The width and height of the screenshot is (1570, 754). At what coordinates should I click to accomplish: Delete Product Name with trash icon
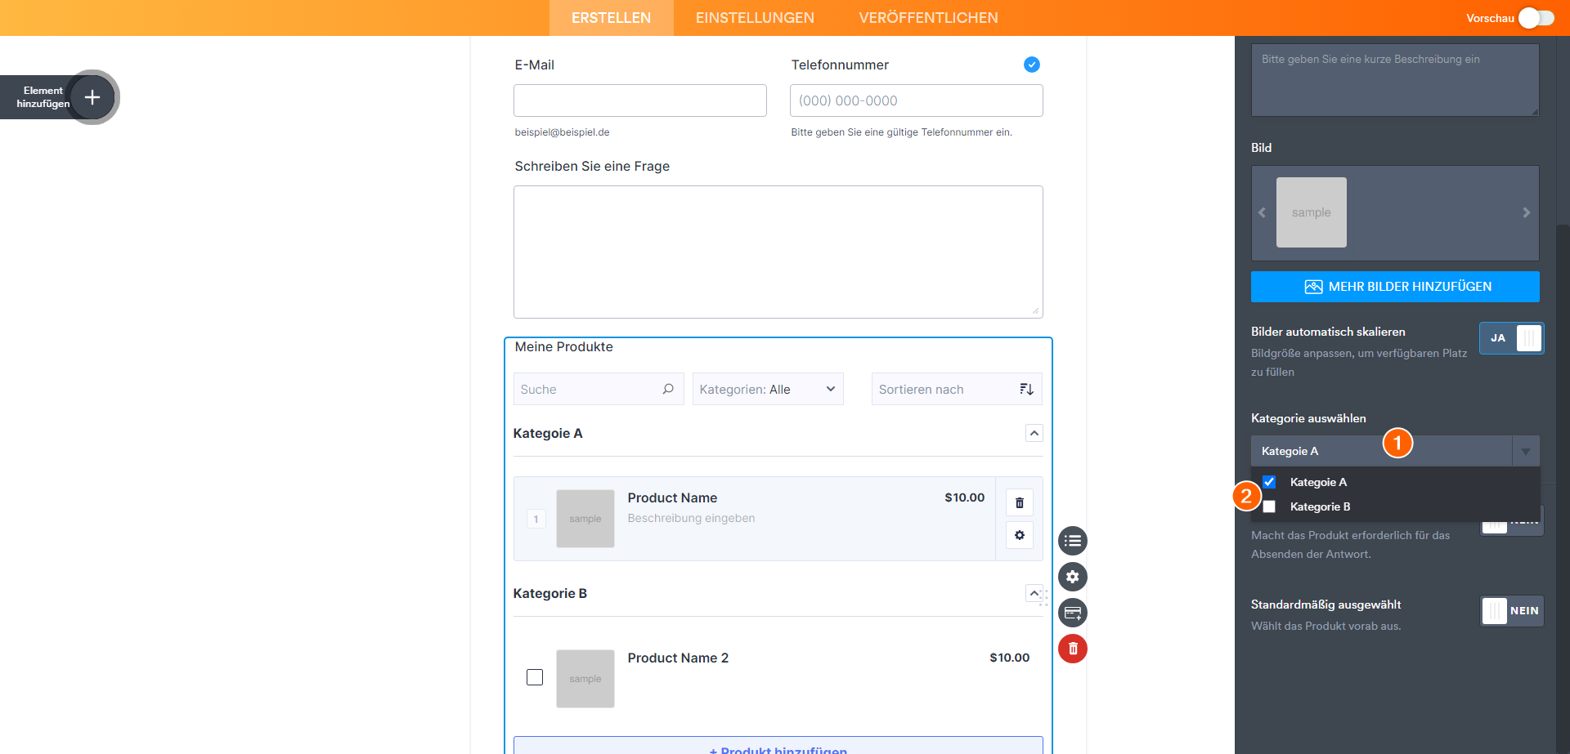point(1020,502)
